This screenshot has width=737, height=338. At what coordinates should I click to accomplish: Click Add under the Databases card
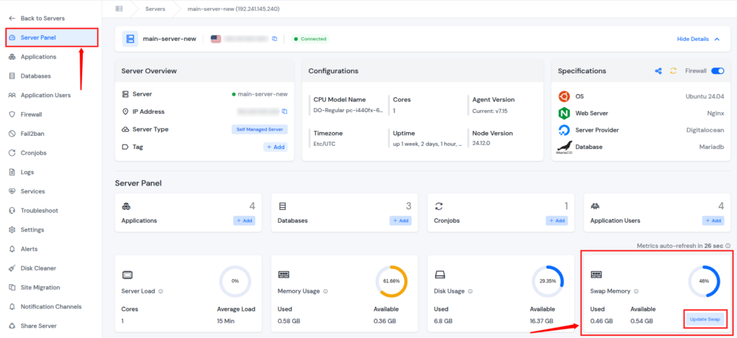[399, 221]
